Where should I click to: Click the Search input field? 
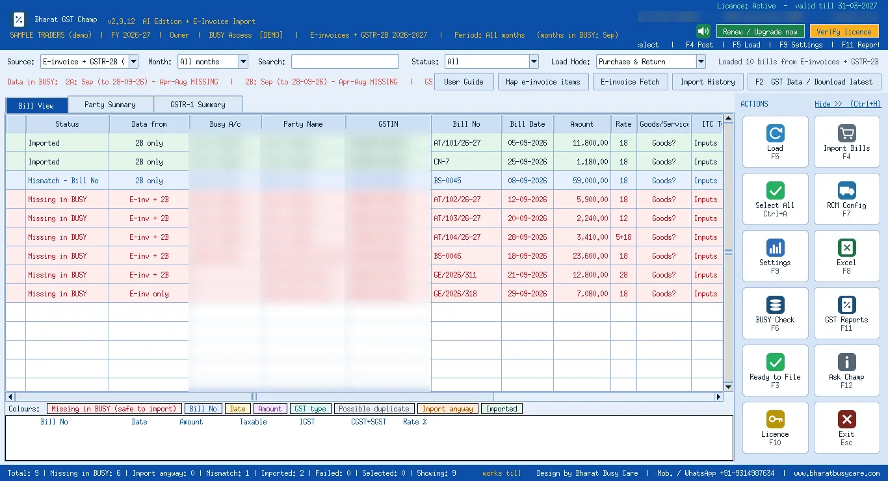click(x=345, y=62)
